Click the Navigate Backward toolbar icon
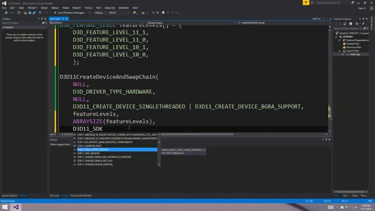 point(6,13)
